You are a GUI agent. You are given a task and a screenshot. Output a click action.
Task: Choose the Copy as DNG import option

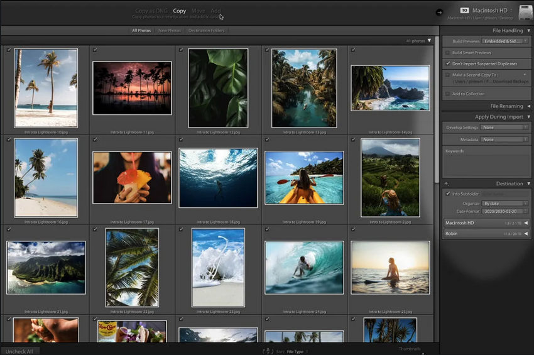pos(151,11)
